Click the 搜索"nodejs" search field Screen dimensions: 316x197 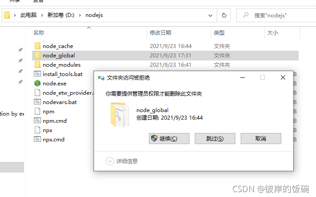coord(276,15)
